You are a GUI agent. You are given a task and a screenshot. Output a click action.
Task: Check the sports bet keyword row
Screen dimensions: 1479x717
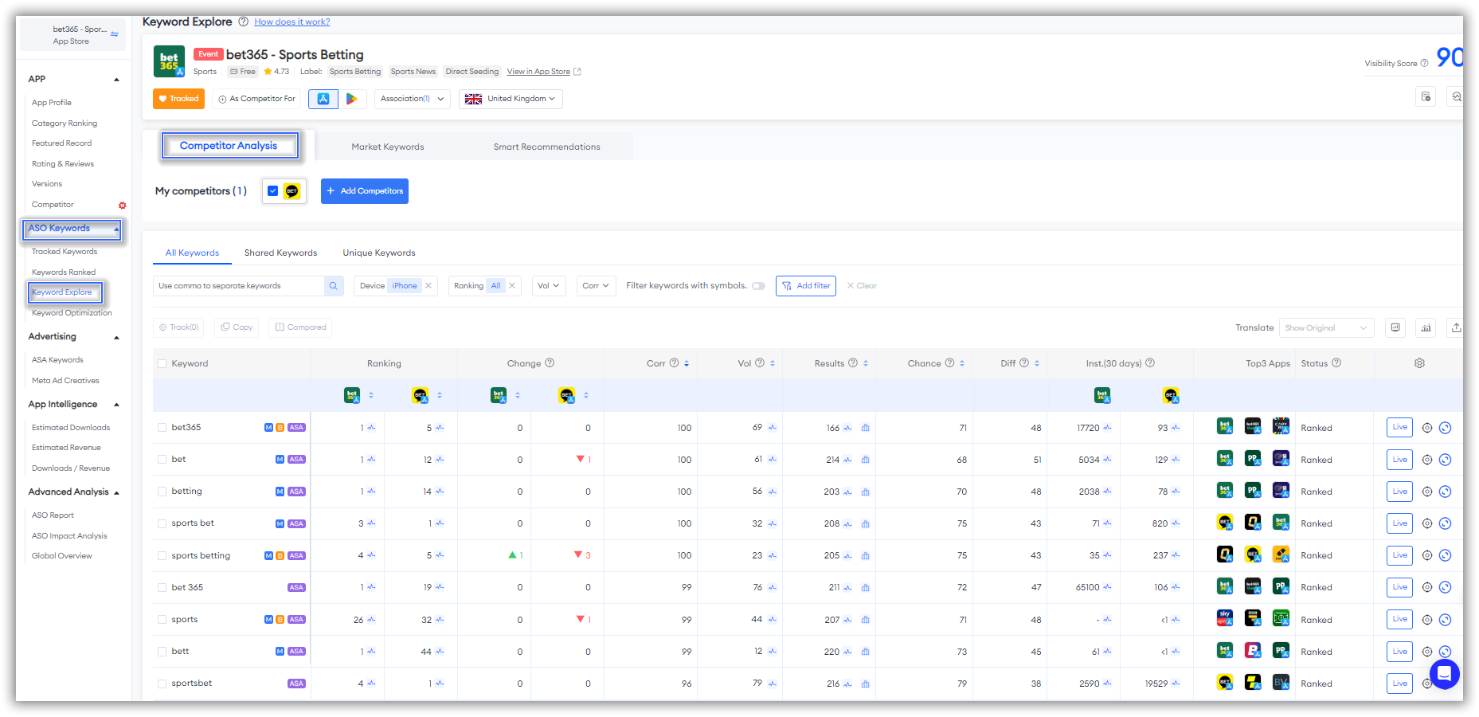click(x=162, y=523)
